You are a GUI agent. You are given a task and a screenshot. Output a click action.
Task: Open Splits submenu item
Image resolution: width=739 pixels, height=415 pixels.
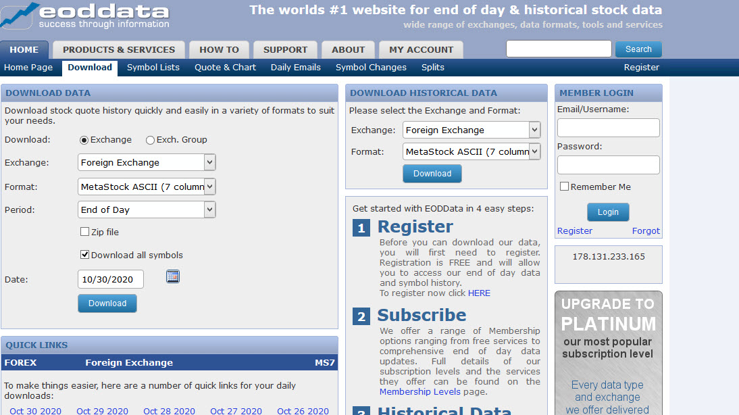tap(432, 68)
